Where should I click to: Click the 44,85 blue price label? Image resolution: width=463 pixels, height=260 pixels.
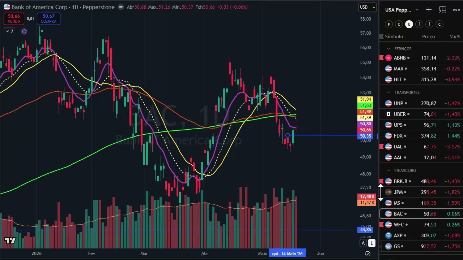click(365, 230)
